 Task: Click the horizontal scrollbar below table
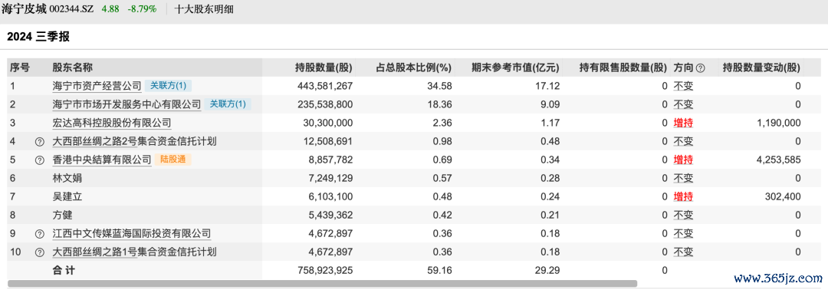coord(323,284)
